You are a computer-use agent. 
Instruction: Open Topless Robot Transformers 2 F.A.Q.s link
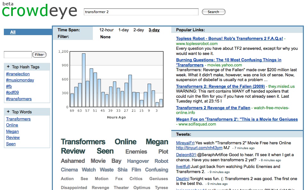[x=230, y=39]
